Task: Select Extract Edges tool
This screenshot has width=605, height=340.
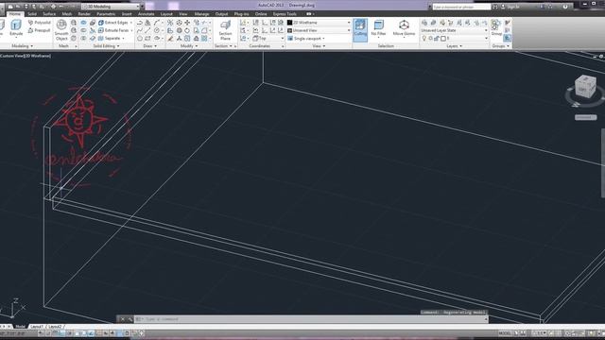Action: pos(113,23)
